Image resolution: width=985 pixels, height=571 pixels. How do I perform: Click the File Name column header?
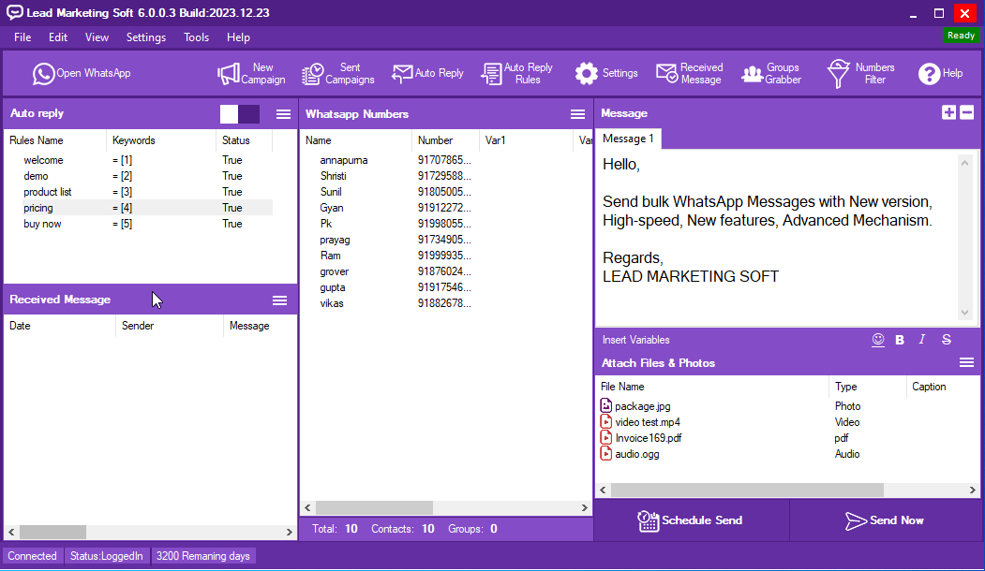pos(711,387)
